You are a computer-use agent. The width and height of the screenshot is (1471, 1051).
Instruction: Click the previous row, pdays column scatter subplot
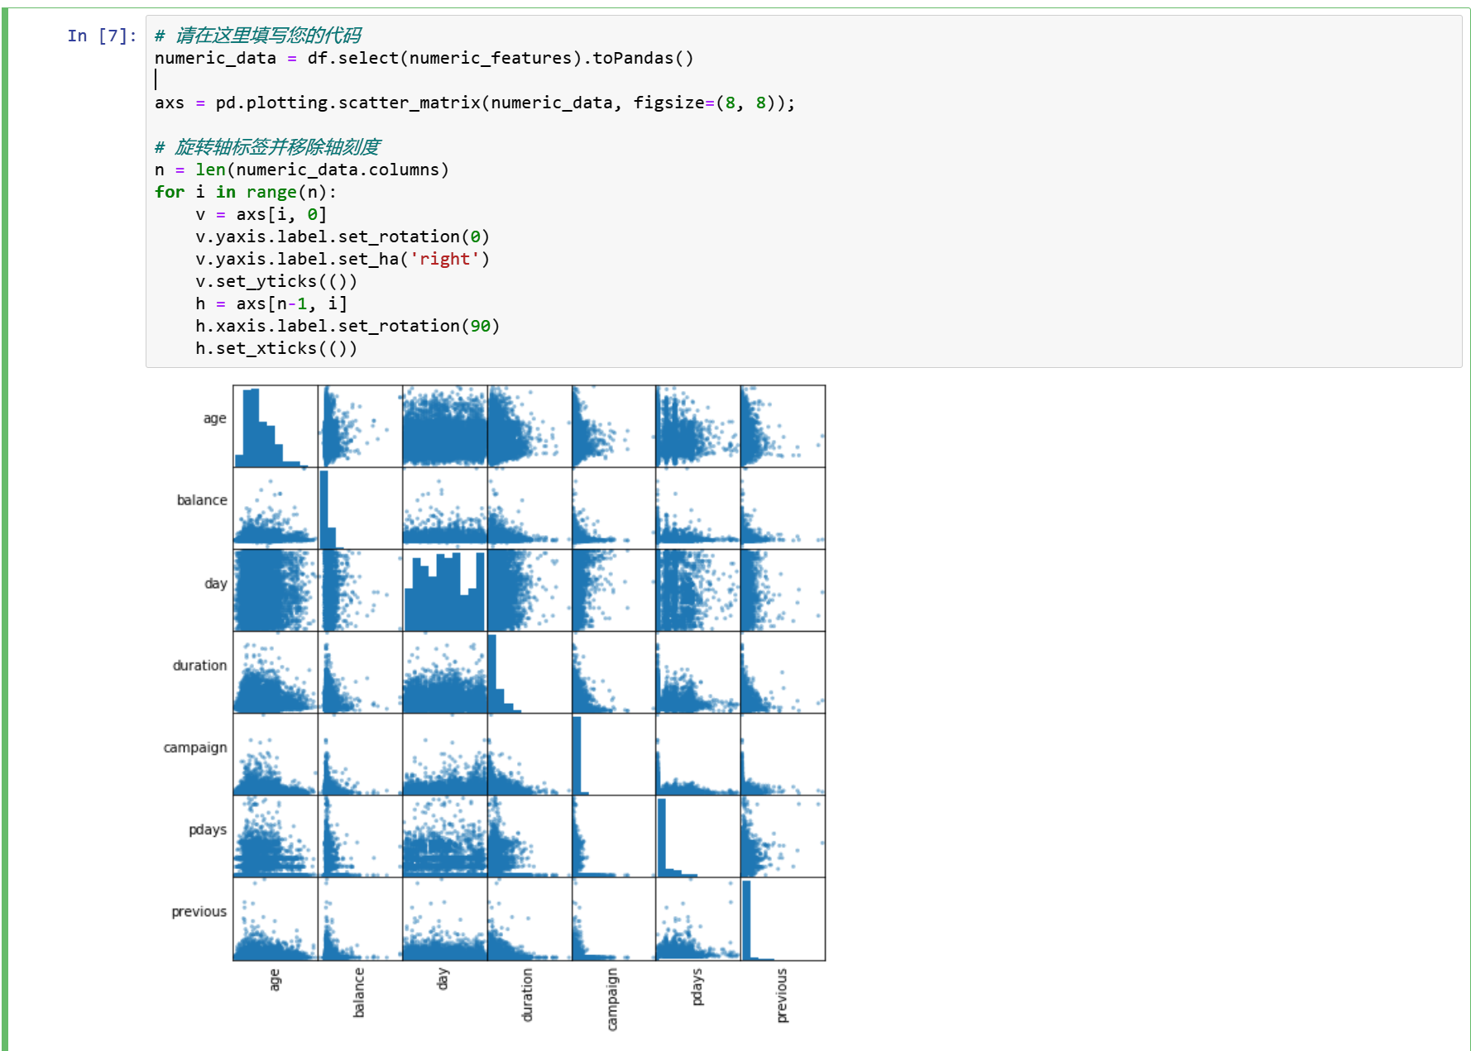[x=698, y=919]
